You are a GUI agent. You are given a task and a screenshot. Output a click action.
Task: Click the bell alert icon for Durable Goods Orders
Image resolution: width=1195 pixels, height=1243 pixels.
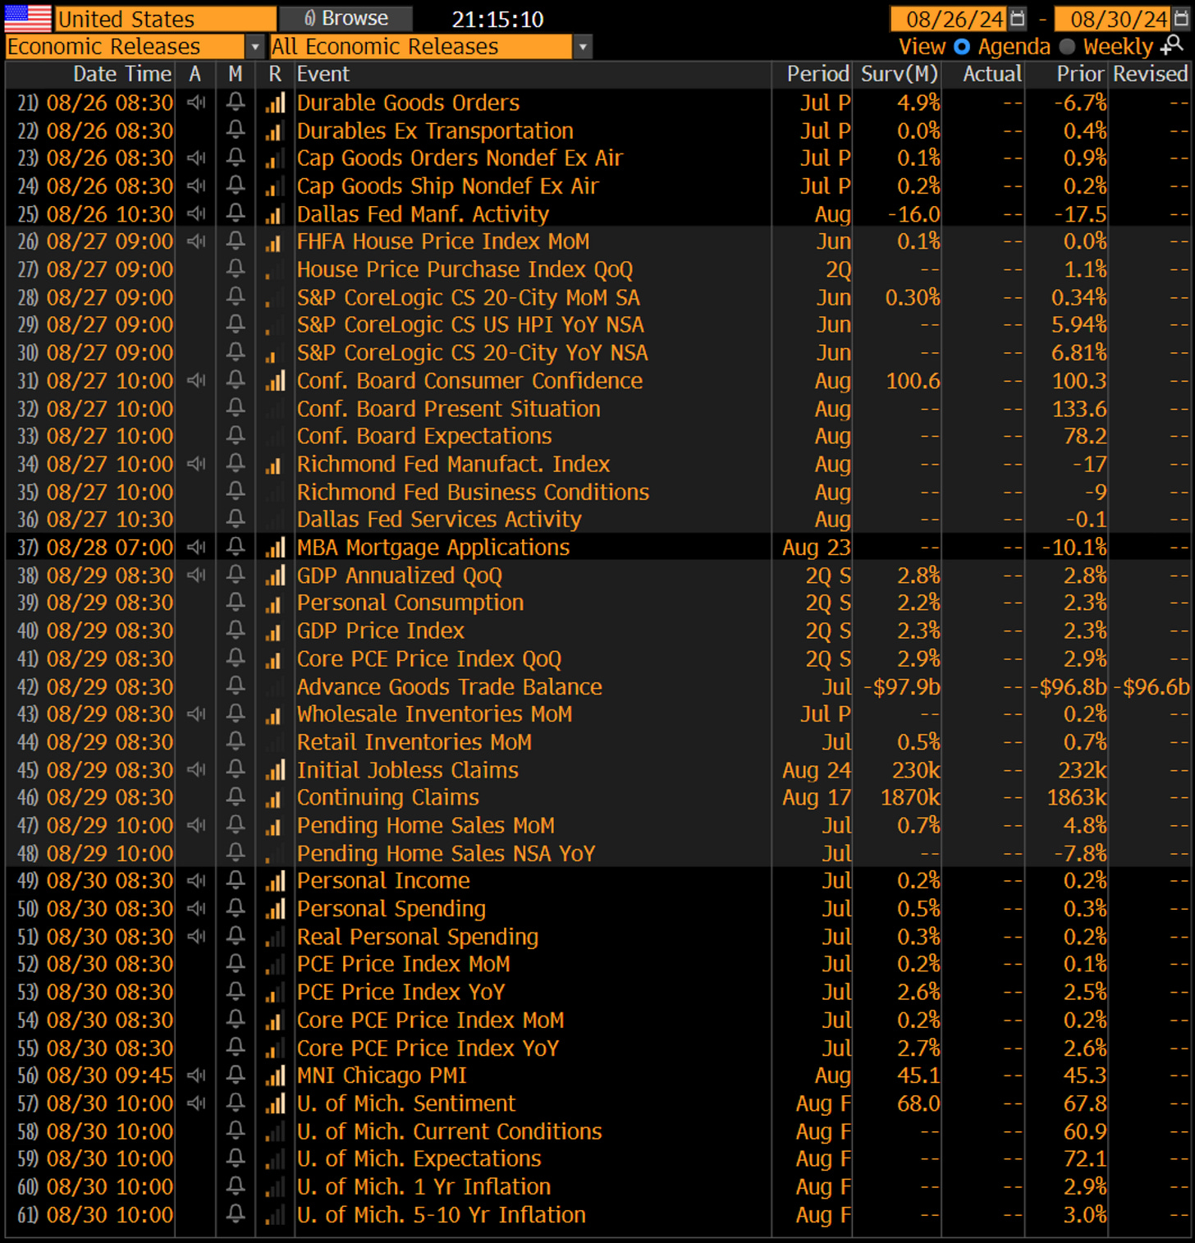tap(236, 103)
